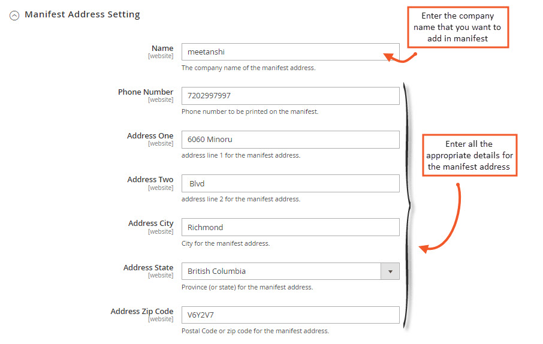Screen dimensions: 543x344
Task: Click the Address City label
Action: pyautogui.click(x=150, y=223)
